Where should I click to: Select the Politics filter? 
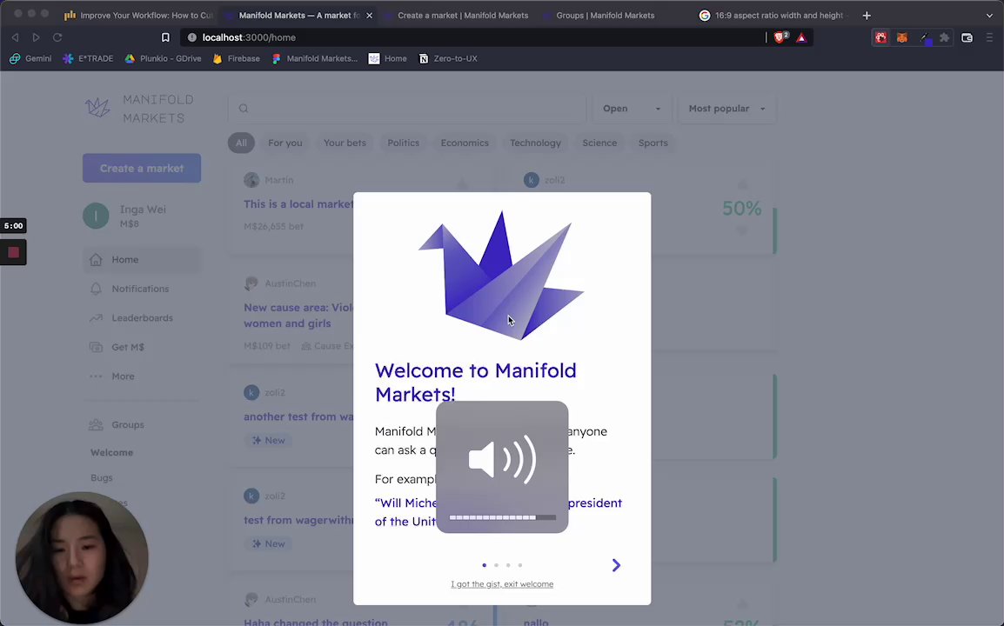[x=404, y=143]
